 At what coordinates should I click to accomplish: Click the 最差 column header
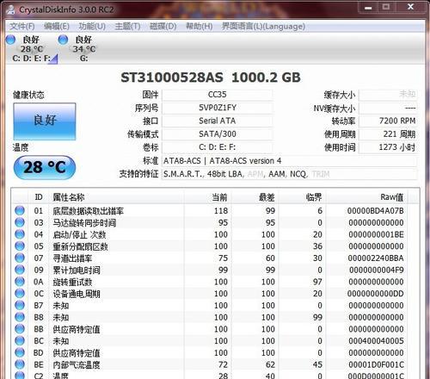pyautogui.click(x=255, y=197)
